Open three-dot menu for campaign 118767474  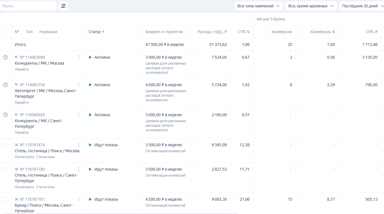click(79, 145)
